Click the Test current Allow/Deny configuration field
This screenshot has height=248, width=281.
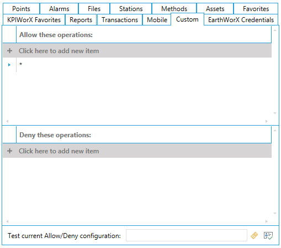click(x=187, y=235)
